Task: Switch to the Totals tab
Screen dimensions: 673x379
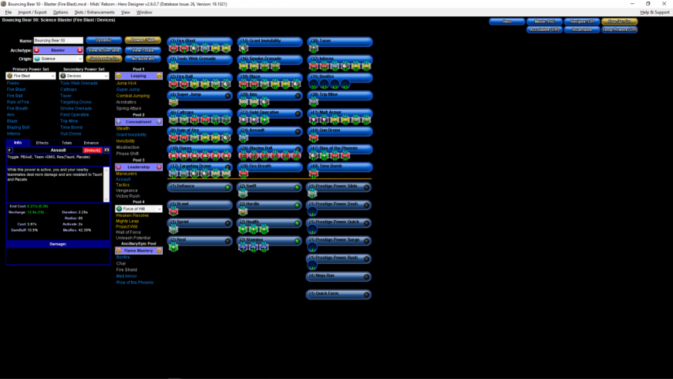Action: pos(67,143)
